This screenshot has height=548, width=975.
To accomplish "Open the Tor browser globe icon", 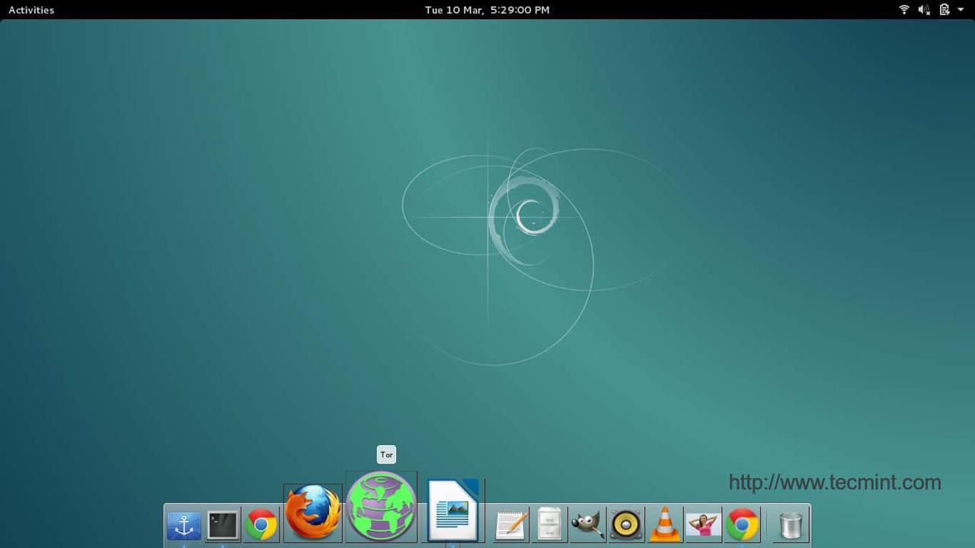I will click(381, 506).
